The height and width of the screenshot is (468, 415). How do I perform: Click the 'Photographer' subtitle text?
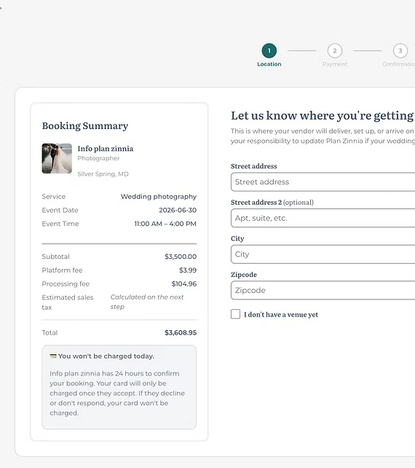click(x=98, y=158)
